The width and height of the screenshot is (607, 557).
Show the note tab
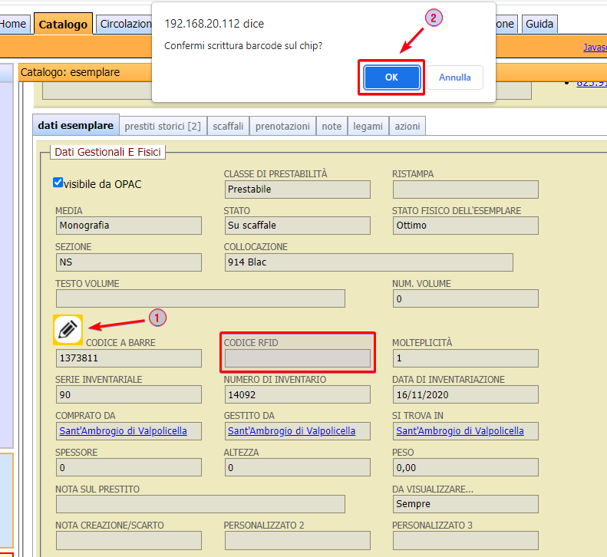(x=332, y=127)
